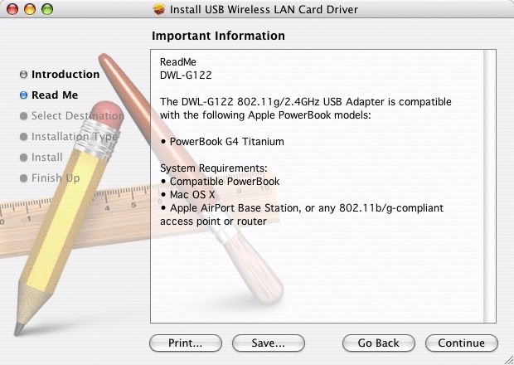Click the Introduction step bullet indicator
The image size is (514, 365).
pos(23,75)
